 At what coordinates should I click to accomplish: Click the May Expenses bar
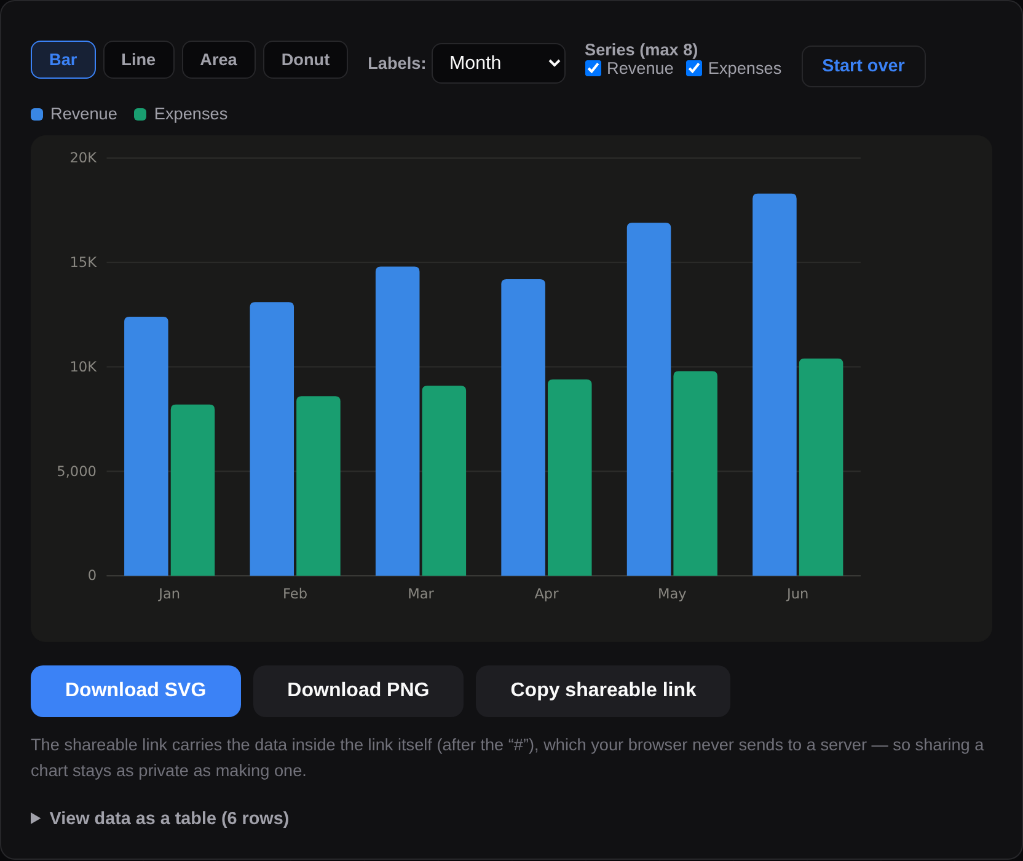point(695,474)
